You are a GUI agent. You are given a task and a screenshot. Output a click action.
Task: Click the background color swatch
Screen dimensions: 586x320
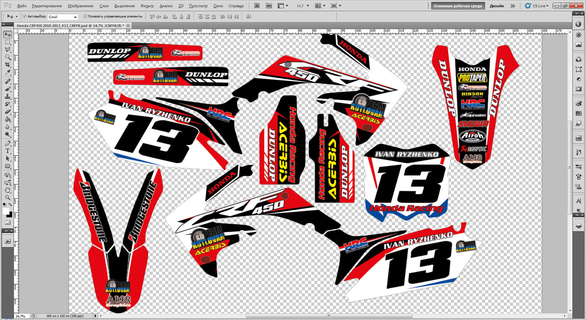(x=10, y=214)
